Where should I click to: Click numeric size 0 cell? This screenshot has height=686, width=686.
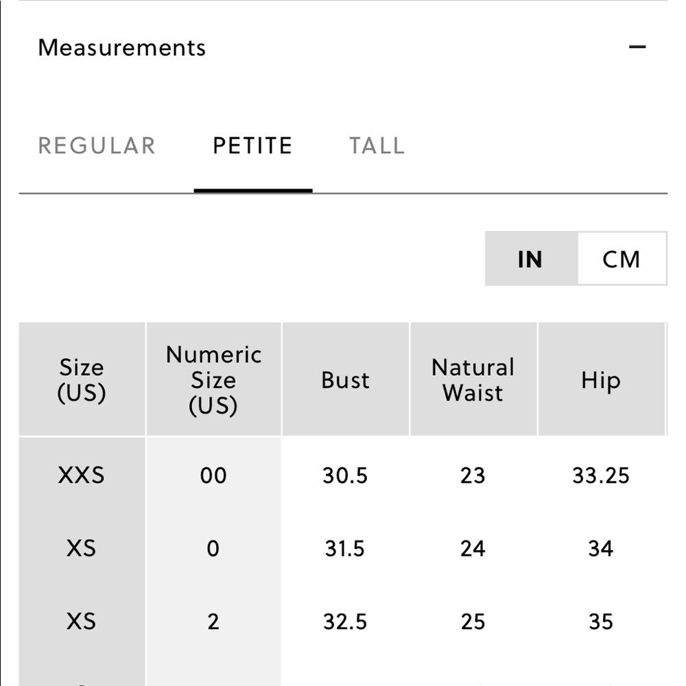coord(213,548)
